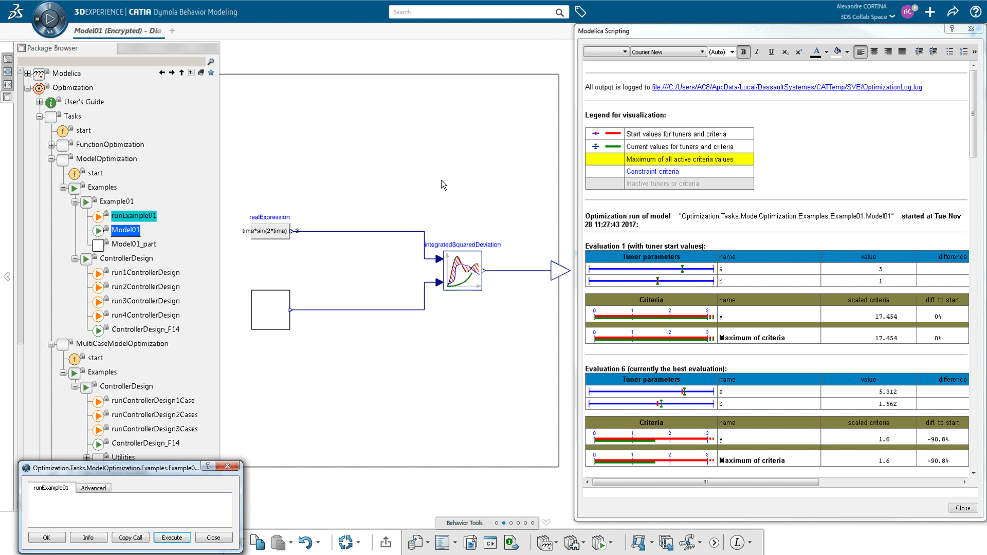Screen dimensions: 987x555
Task: Open the text color picker swatch
Action: point(816,52)
